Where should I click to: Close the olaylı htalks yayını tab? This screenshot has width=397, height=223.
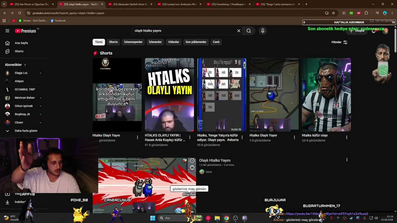[102, 4]
